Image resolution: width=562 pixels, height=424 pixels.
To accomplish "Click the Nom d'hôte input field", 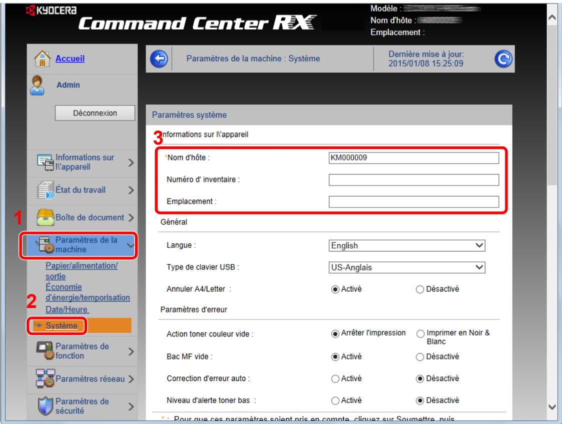I will tap(413, 158).
